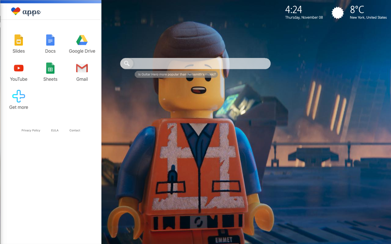Click the 8°C temperature reading
The image size is (391, 244).
tap(357, 10)
